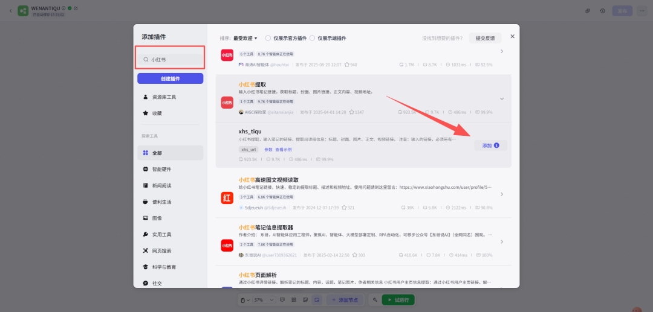
Task: Select the 图像 category
Action: pyautogui.click(x=171, y=218)
